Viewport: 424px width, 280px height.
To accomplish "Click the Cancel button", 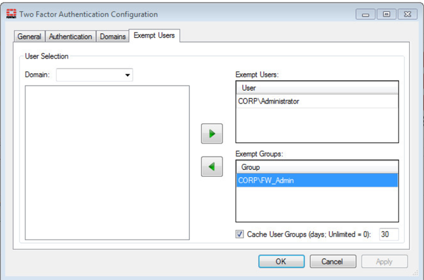I will pos(332,262).
